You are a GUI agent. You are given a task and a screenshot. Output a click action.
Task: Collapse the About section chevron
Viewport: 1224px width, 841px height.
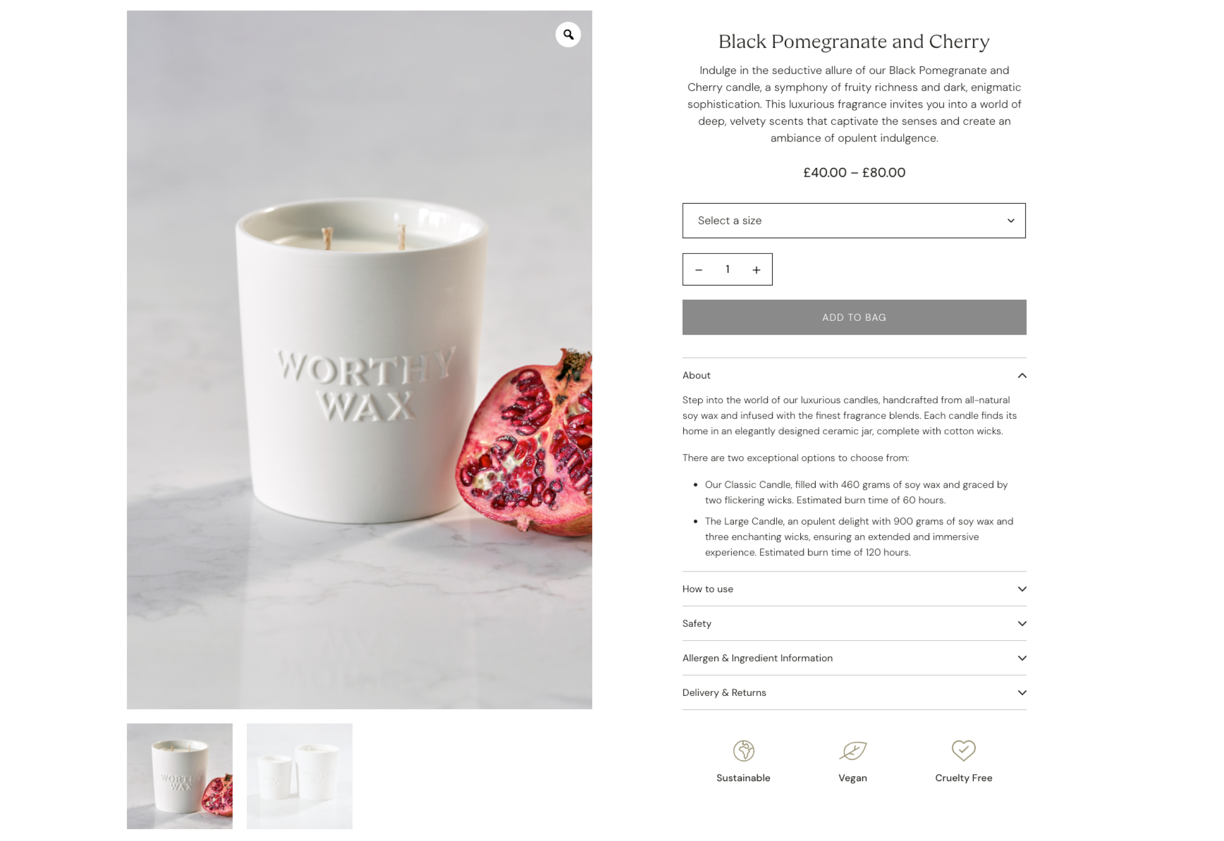[1022, 376]
